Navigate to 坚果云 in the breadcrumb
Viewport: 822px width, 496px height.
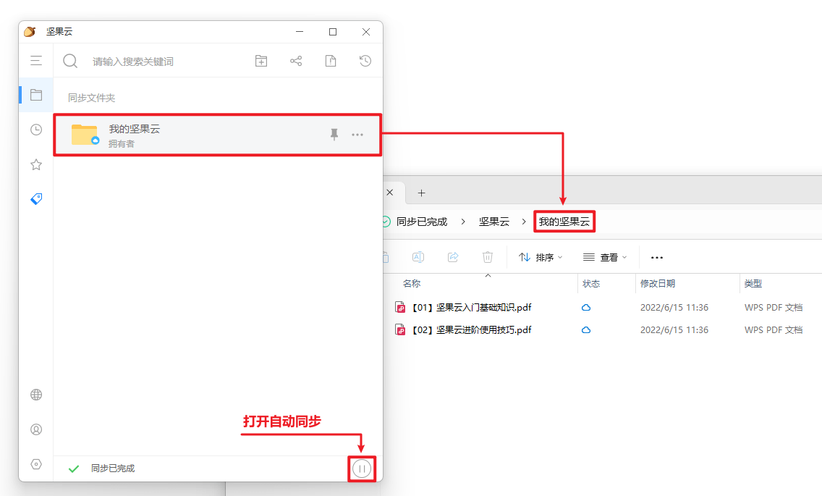tap(493, 222)
